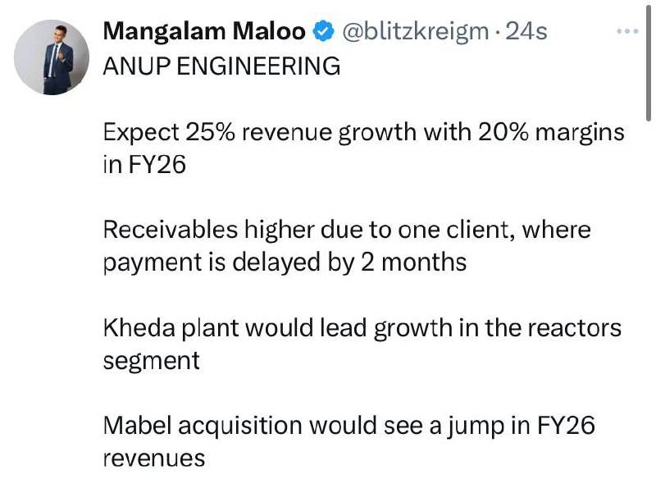This screenshot has height=502, width=656.
Task: Click the 'Mabel acquisition would see' line
Action: tap(349, 427)
